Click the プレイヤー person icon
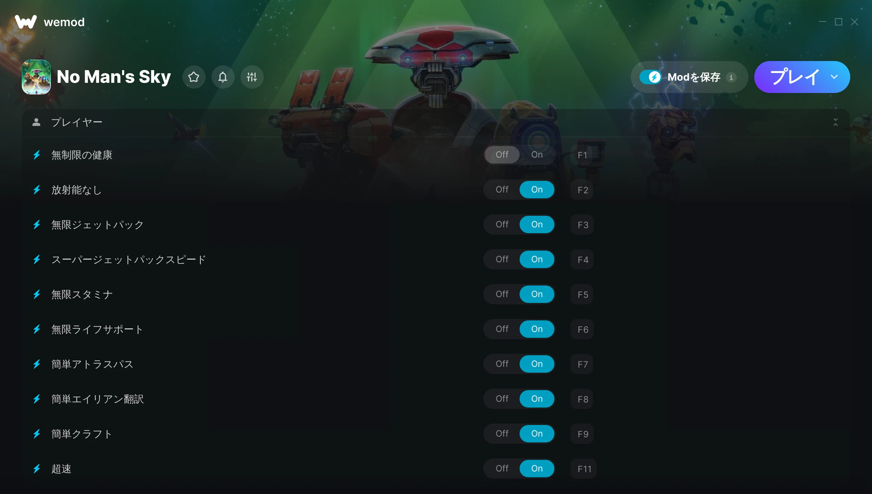Image resolution: width=872 pixels, height=494 pixels. 36,122
